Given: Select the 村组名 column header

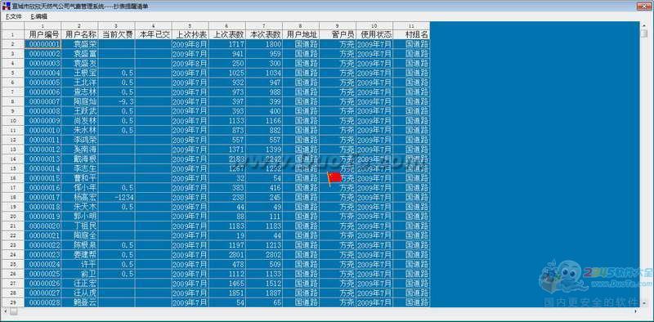Looking at the screenshot, I should [411, 34].
